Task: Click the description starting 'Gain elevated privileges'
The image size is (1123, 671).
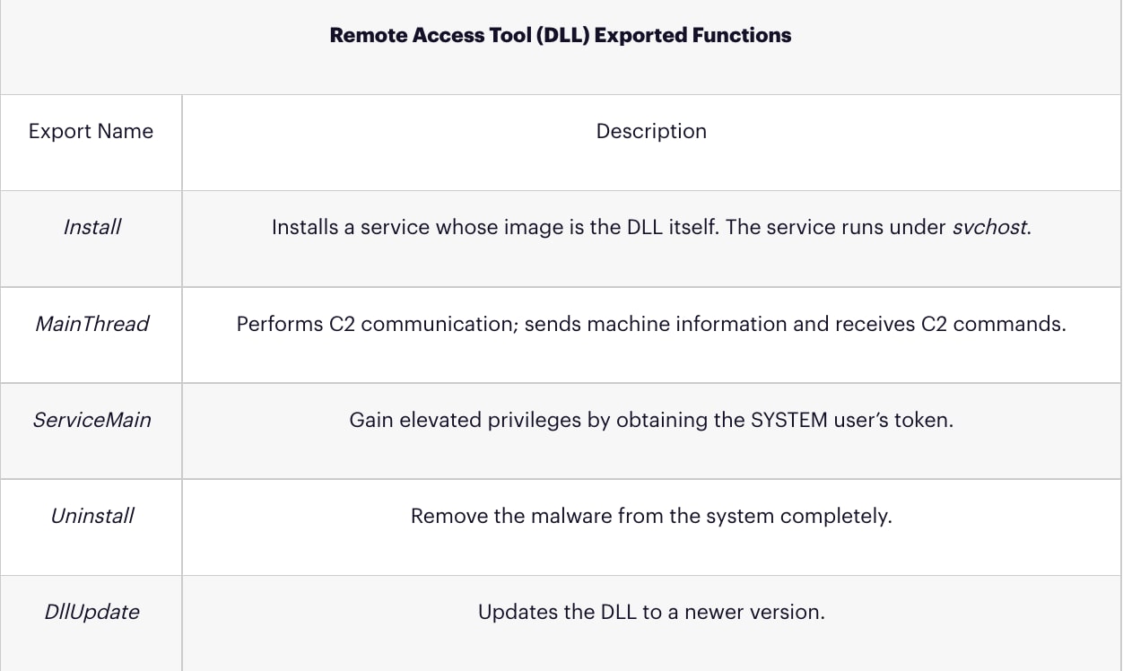Action: pyautogui.click(x=651, y=419)
